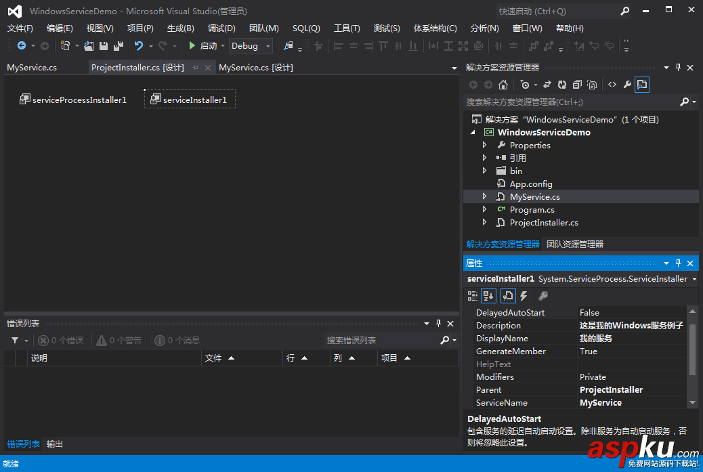Screen dimensions: 703x472
Task: Pin the Properties panel
Action: 678,263
